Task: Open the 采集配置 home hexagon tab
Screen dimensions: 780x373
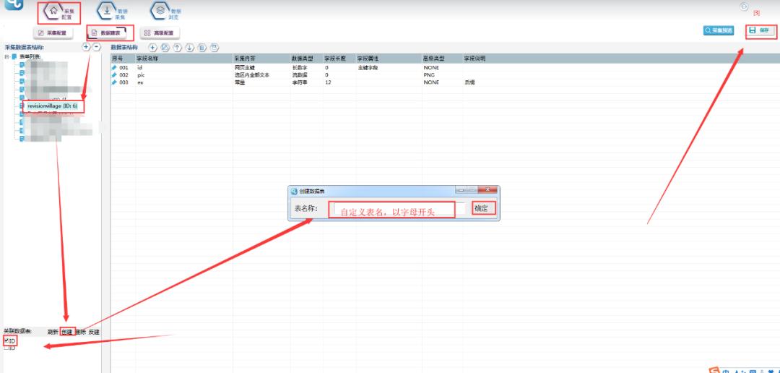Action: tap(58, 12)
